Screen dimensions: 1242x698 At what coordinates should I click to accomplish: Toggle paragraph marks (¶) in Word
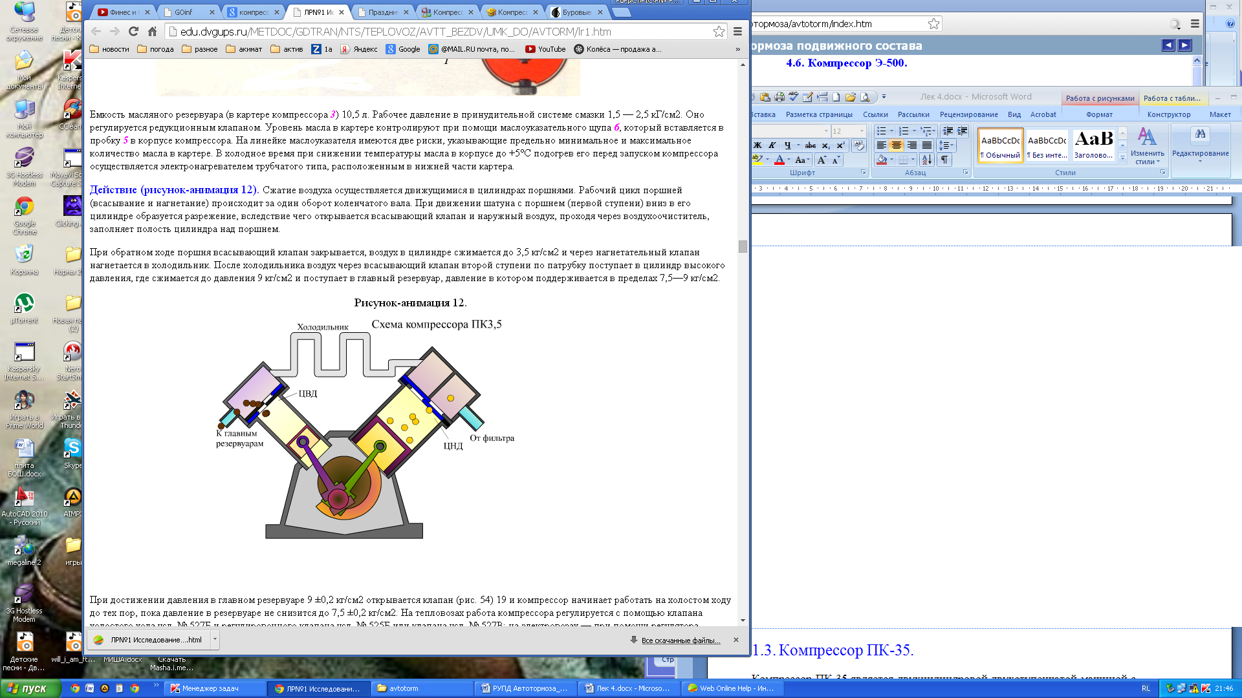[x=944, y=160]
